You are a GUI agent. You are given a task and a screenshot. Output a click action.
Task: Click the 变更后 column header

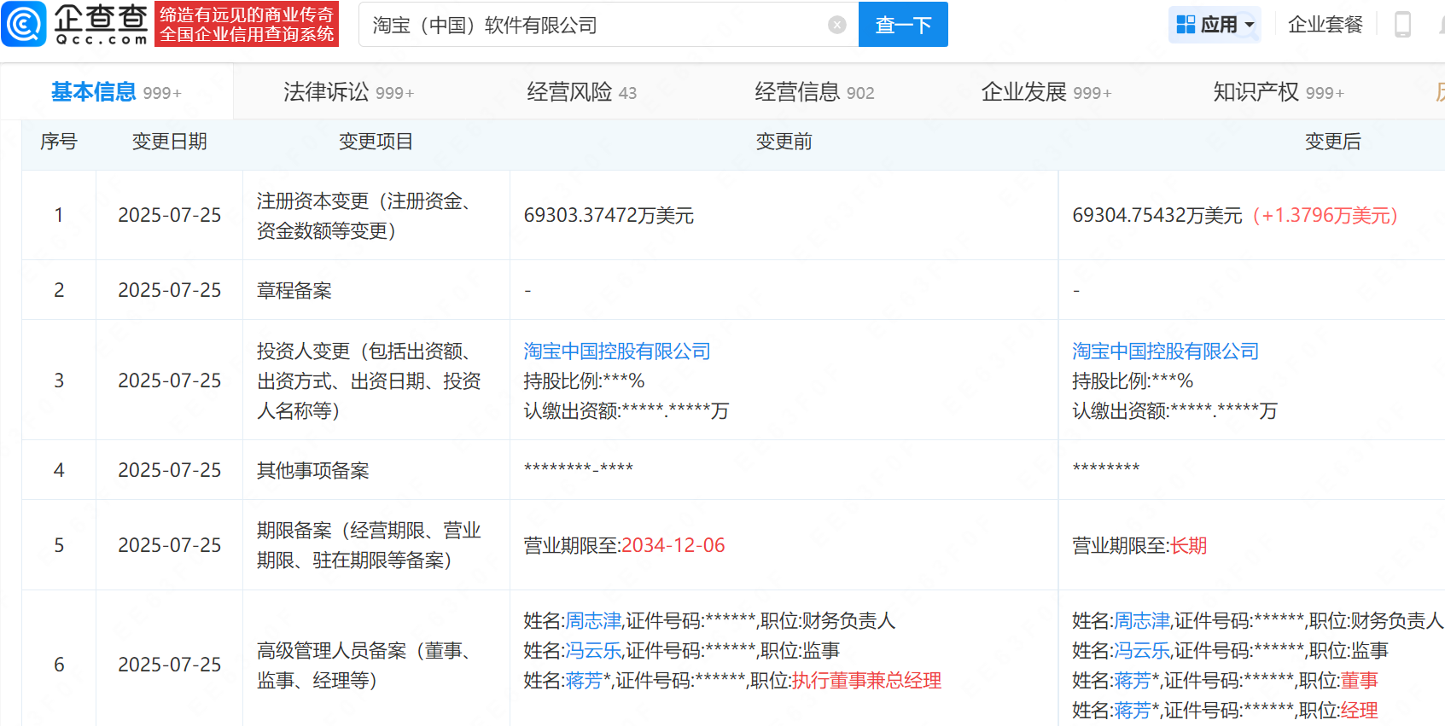1332,142
